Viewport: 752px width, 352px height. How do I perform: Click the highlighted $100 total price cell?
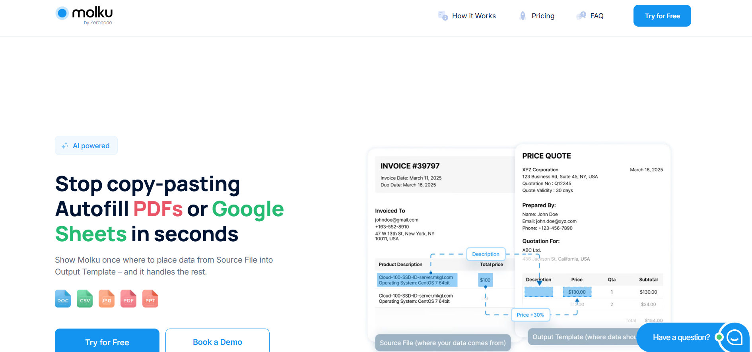pos(485,280)
